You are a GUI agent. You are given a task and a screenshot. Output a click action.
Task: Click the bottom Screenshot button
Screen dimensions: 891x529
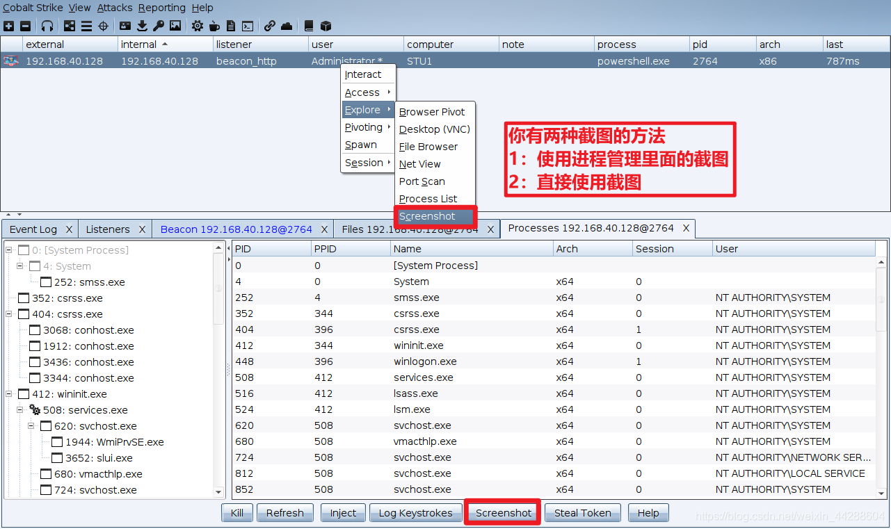click(x=504, y=513)
